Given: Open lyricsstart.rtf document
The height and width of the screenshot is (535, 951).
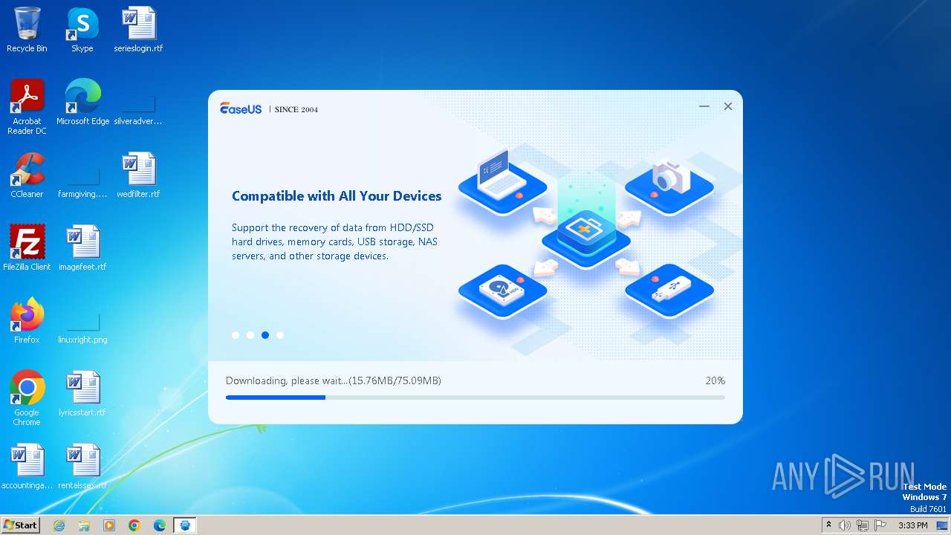Looking at the screenshot, I should 82,394.
